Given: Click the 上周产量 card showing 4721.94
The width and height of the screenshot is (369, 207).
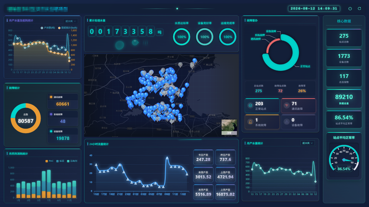Looking at the screenshot, I should click(226, 175).
